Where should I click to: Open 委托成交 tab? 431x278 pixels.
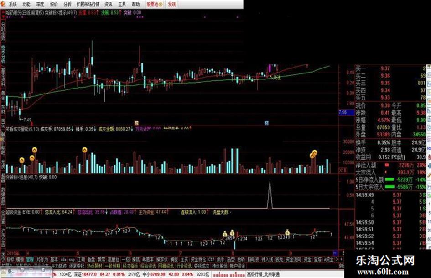(x=202, y=266)
